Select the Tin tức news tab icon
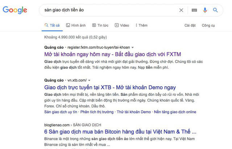This screenshot has height=149, width=232. [94, 25]
